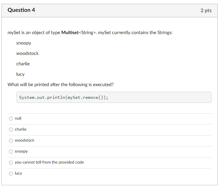This screenshot has height=189, width=220.
Task: Click the "woodstock" answer option label text
Action: pyautogui.click(x=25, y=140)
